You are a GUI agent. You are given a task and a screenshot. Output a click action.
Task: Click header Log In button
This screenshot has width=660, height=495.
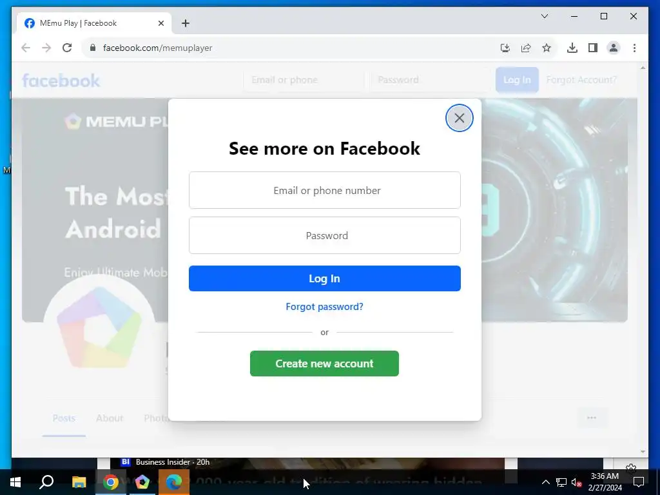click(517, 80)
